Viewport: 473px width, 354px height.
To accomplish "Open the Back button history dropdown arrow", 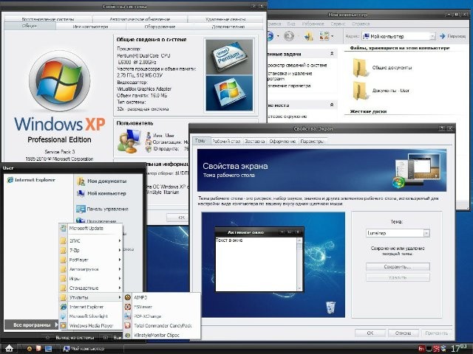I will 278,36.
